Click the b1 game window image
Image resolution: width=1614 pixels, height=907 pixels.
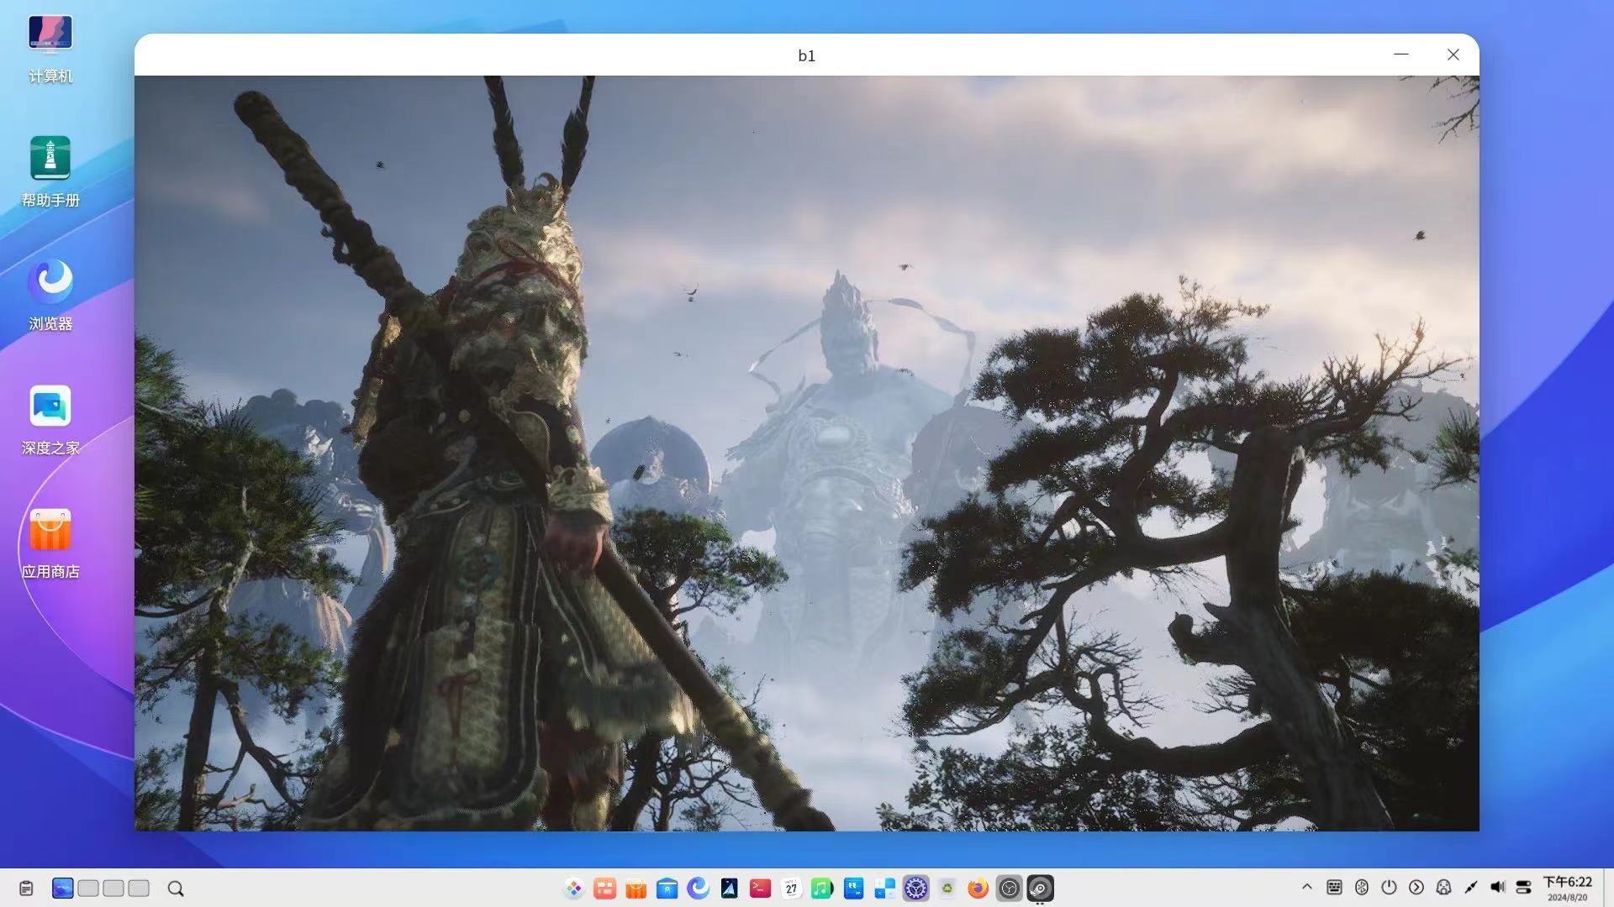pos(807,453)
